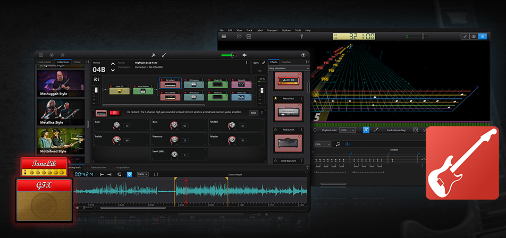506x238 pixels.
Task: Open the Track menu in Jam window
Action: [249, 30]
